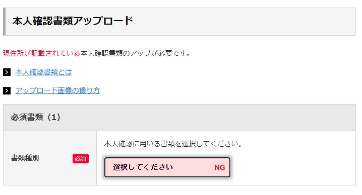Click the empty area of the 必須書類 header

coord(208,118)
